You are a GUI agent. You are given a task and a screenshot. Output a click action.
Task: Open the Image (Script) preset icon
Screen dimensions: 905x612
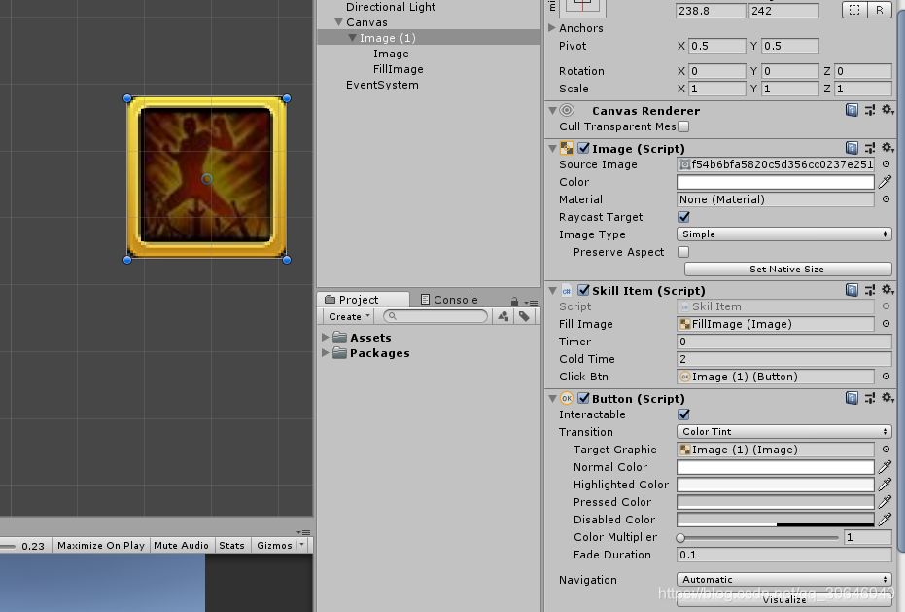click(x=869, y=148)
